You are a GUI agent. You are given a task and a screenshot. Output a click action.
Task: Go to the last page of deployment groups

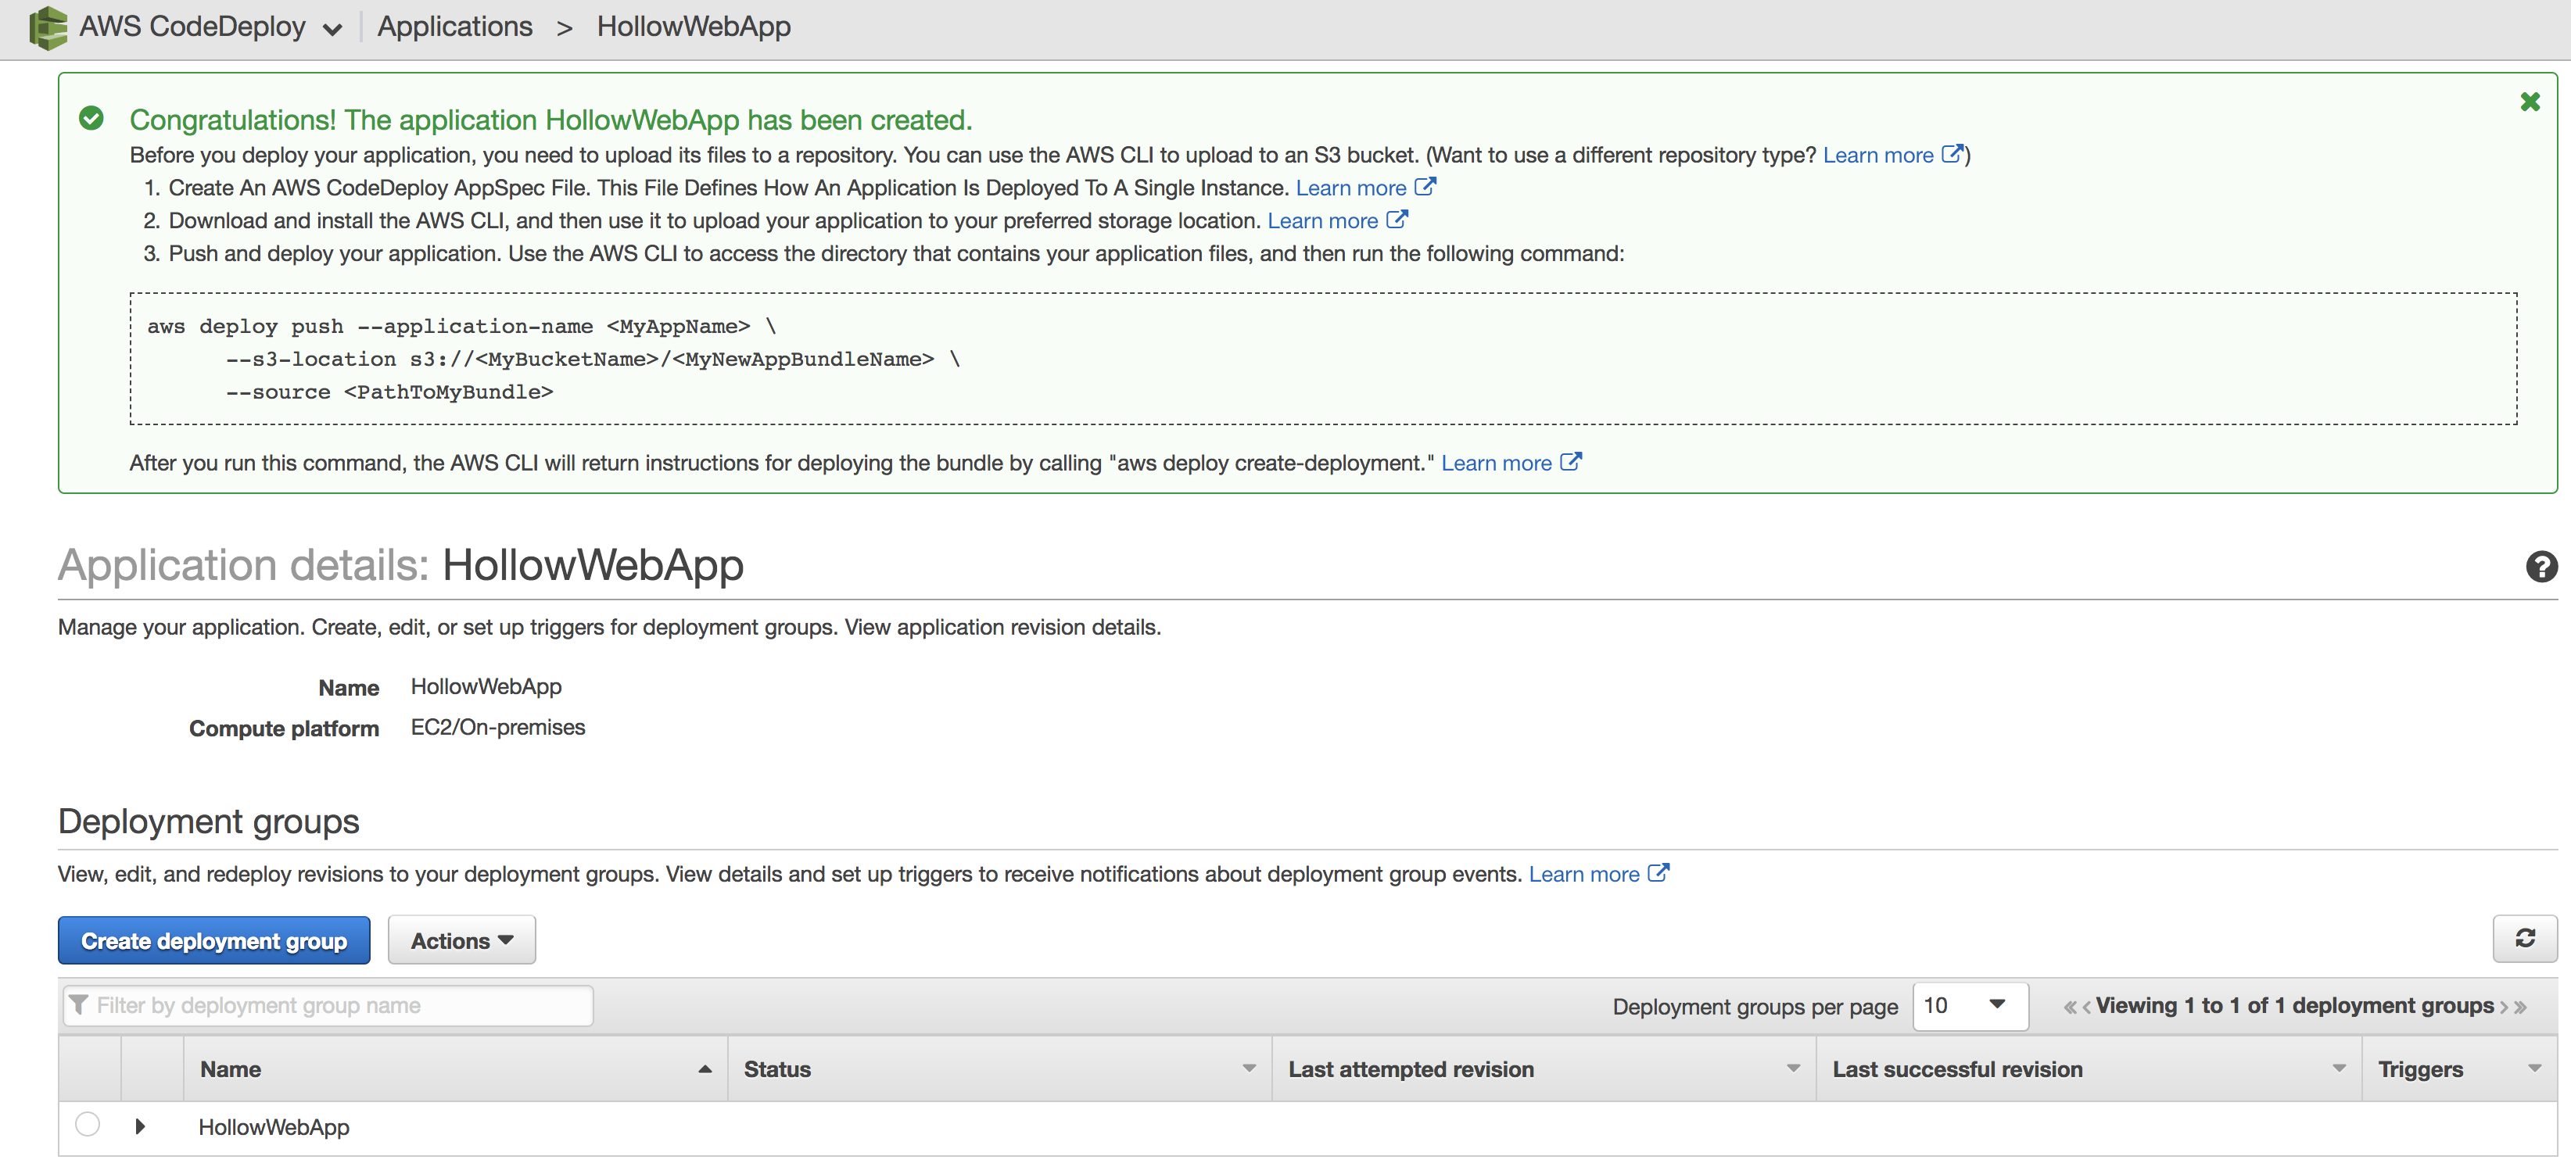click(2521, 1008)
